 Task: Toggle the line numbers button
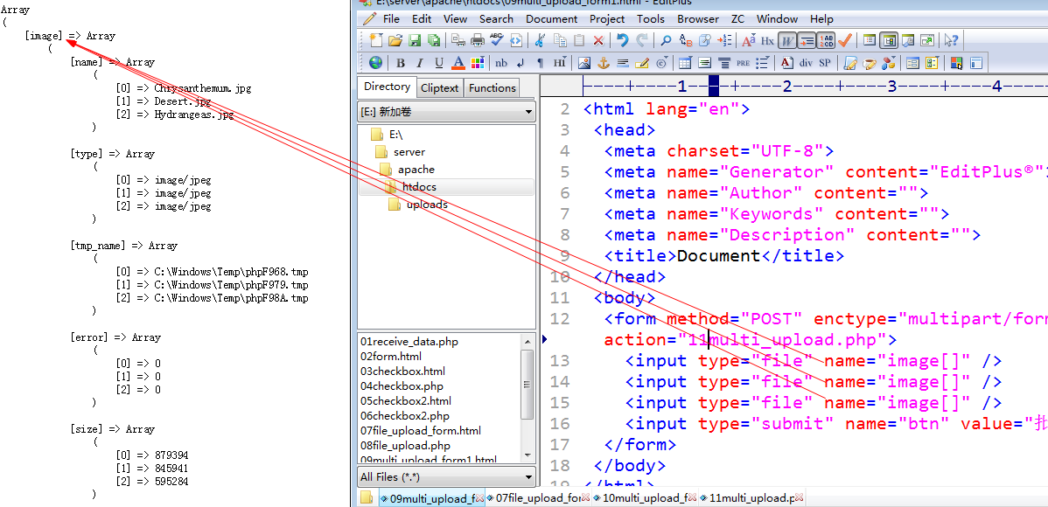(827, 41)
